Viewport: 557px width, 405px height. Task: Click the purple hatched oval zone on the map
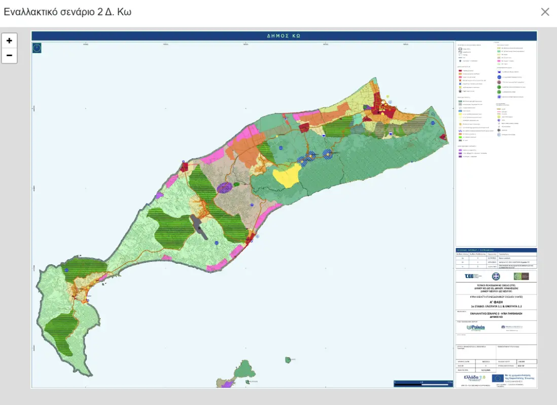point(225,188)
